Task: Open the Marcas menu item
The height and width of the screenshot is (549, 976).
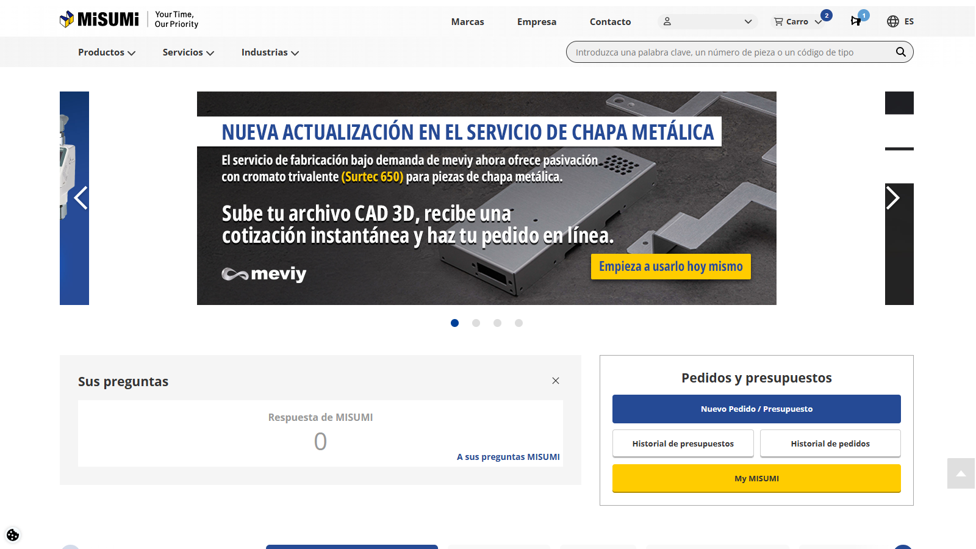Action: (x=467, y=21)
